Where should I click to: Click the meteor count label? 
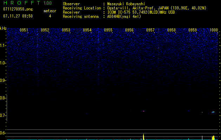[x=50, y=11]
